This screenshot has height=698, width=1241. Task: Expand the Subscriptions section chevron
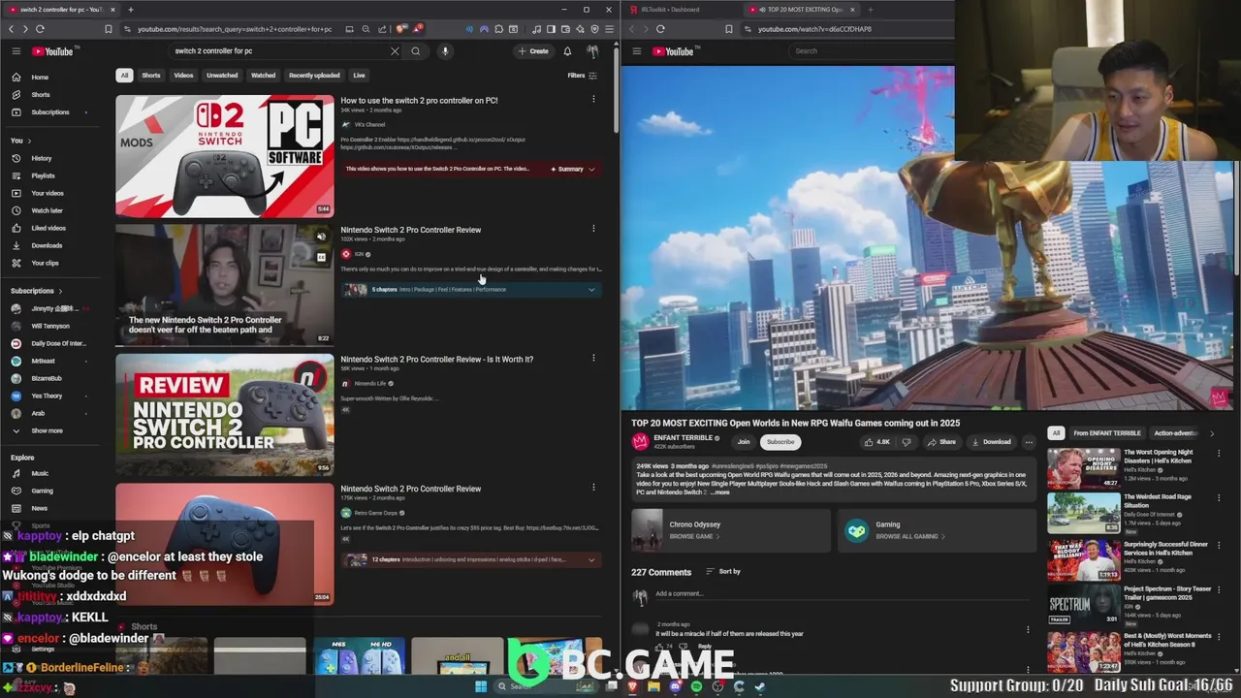coord(60,291)
